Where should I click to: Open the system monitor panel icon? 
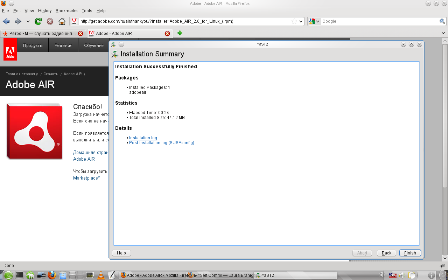90,275
